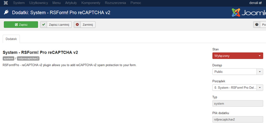Click the arrow of the Dostęp dropdown

tap(260, 72)
